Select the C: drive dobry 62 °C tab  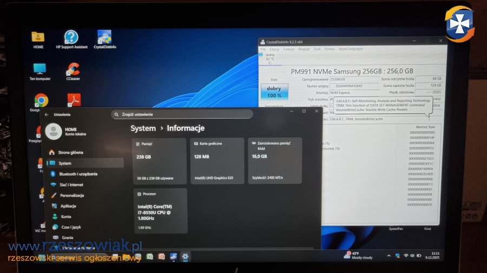pyautogui.click(x=269, y=58)
